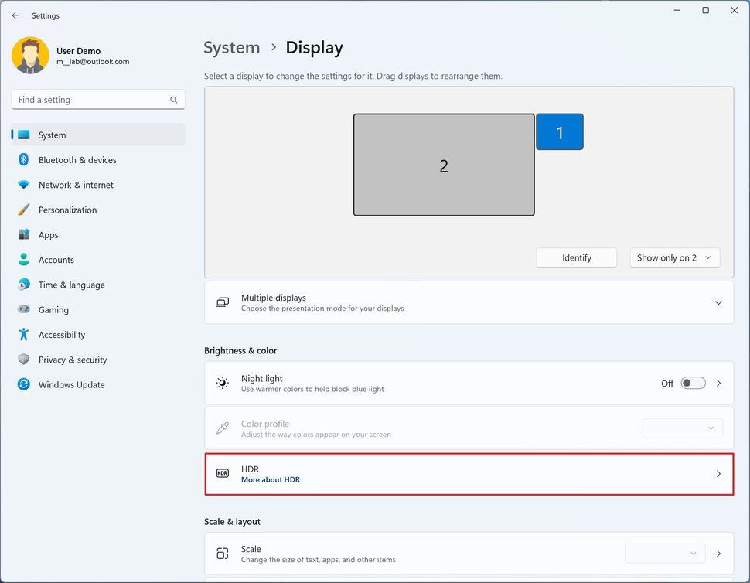Select the Gaming controller icon
The image size is (750, 583).
(x=23, y=309)
